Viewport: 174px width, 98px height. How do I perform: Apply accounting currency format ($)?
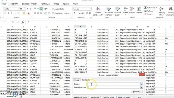point(74,13)
